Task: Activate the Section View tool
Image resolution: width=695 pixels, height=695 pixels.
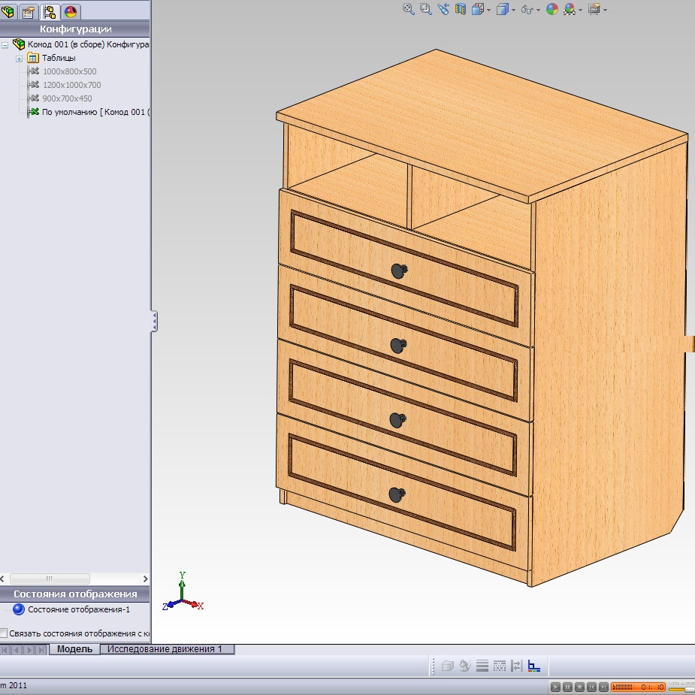Action: tap(460, 9)
